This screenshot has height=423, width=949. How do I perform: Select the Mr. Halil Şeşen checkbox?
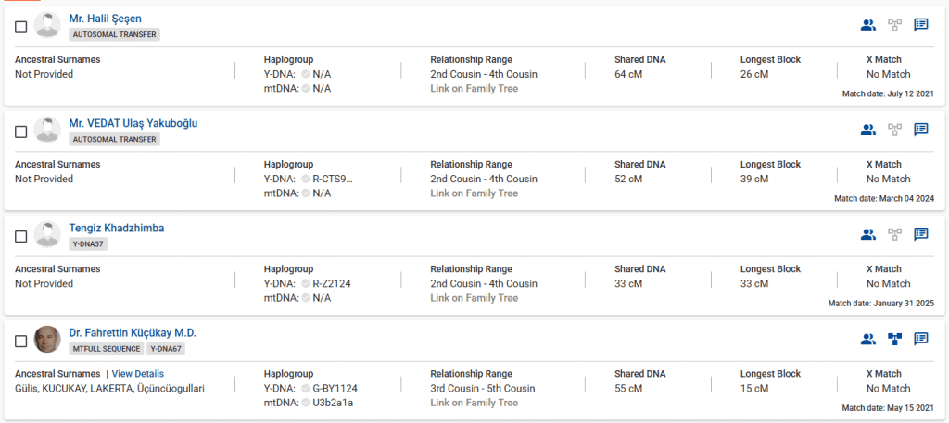point(21,27)
